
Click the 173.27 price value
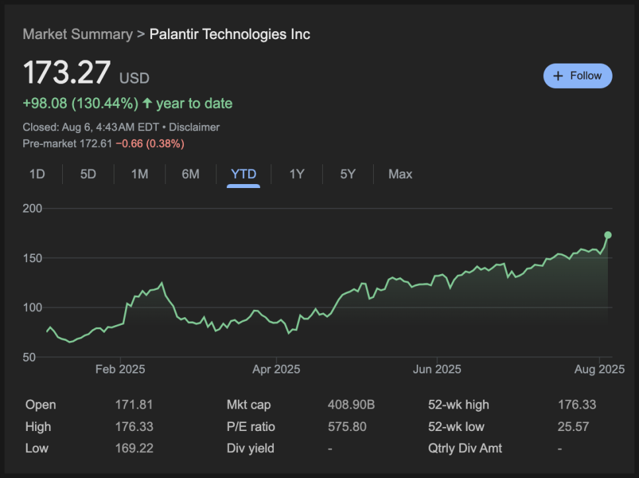67,73
